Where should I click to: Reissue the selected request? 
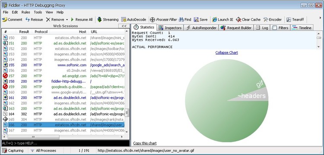[x=28, y=19]
